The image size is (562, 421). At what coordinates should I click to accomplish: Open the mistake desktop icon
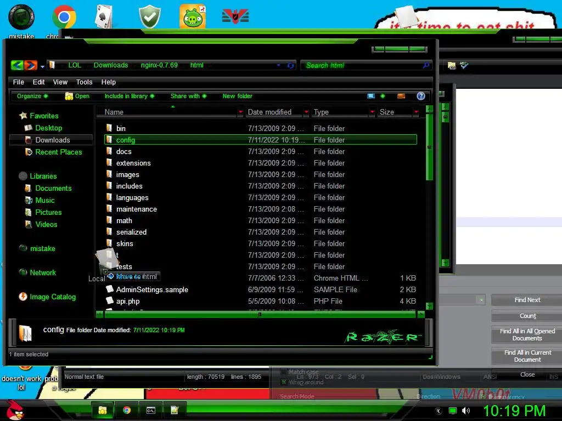pos(21,17)
